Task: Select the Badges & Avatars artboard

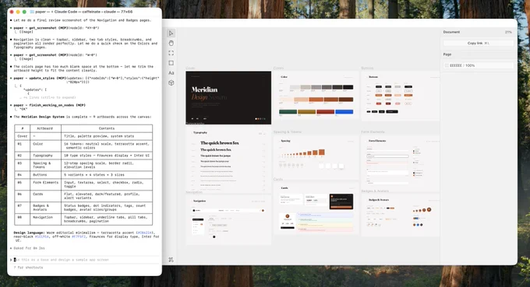Action: tap(401, 215)
